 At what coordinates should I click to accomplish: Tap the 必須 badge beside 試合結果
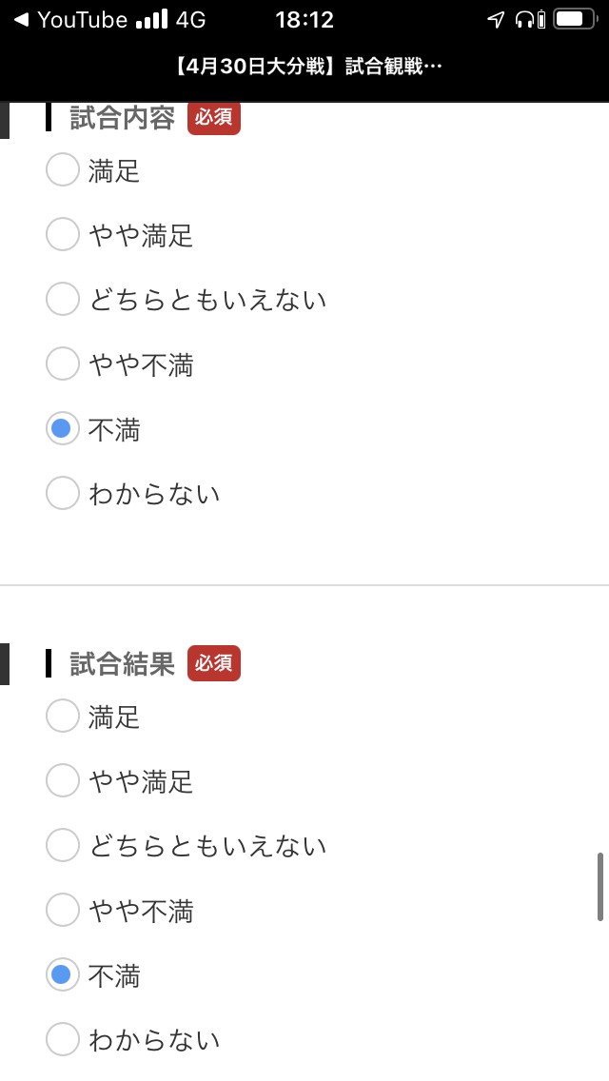click(x=213, y=663)
